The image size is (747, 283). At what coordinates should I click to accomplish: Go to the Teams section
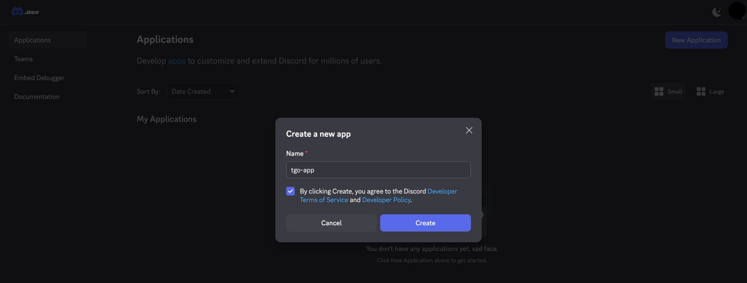tap(23, 59)
